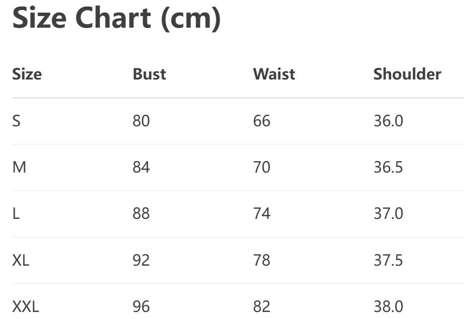Select bust value 84 for size M
464x319 pixels.
coord(141,168)
